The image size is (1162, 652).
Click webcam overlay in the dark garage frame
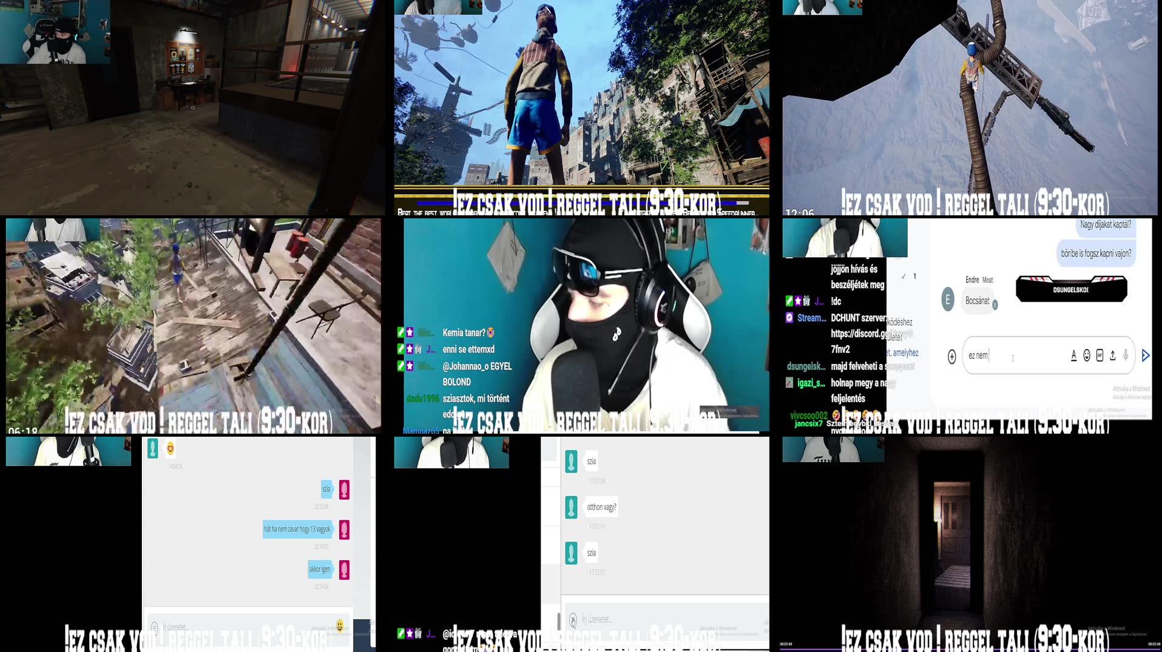coord(55,32)
